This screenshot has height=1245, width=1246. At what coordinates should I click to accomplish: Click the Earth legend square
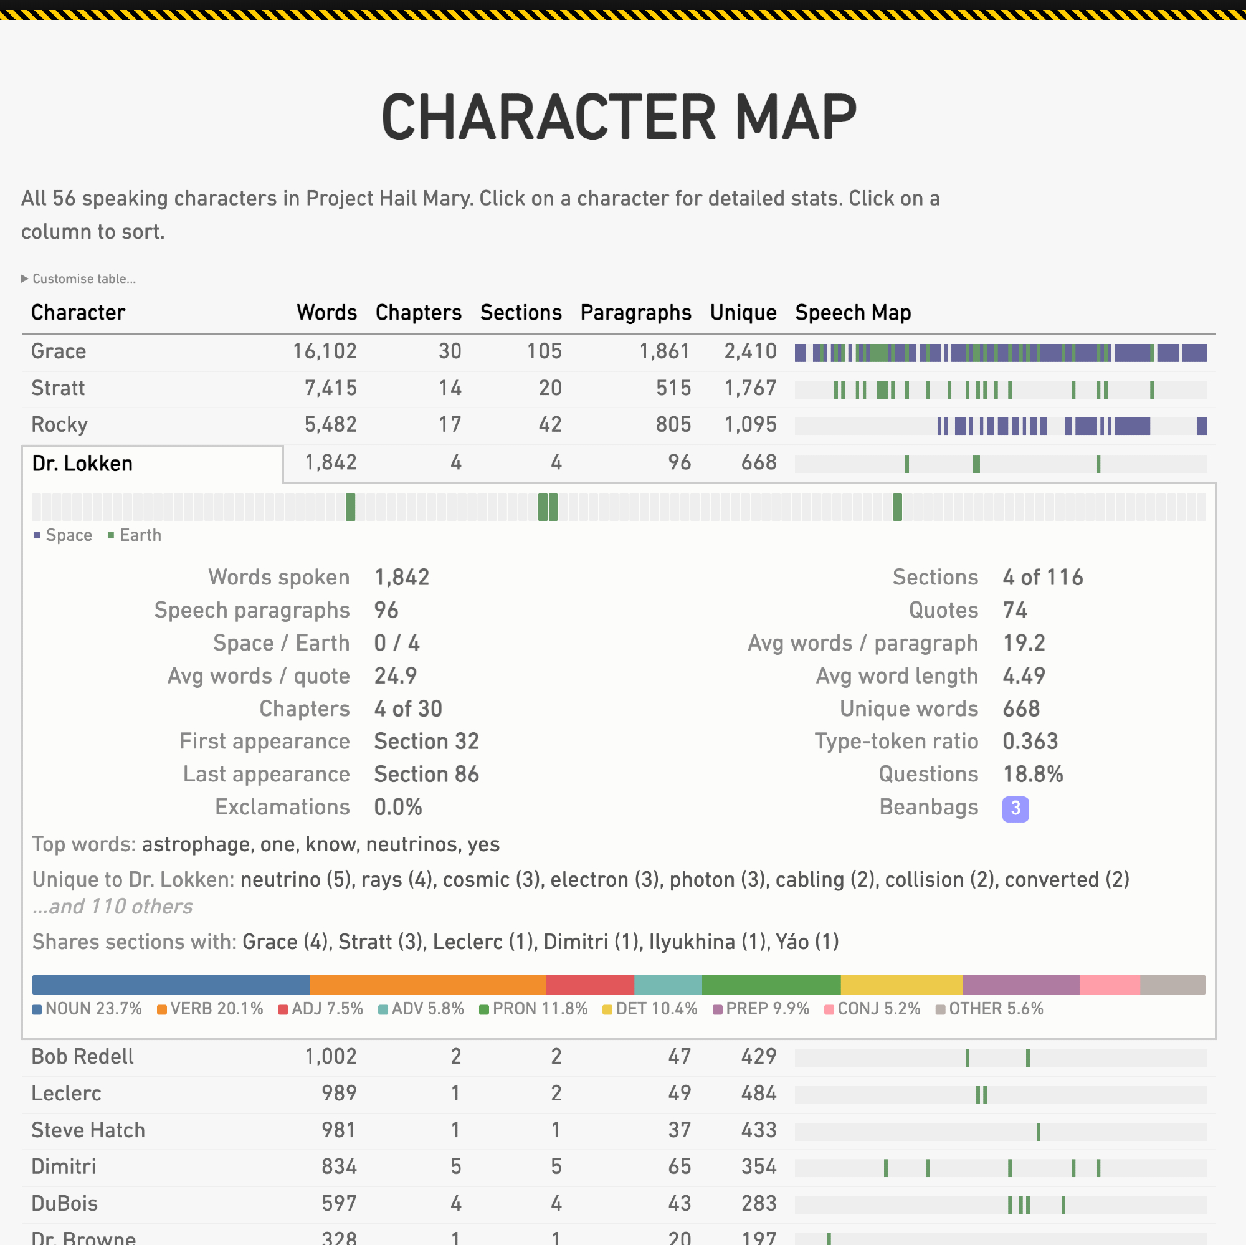point(111,535)
